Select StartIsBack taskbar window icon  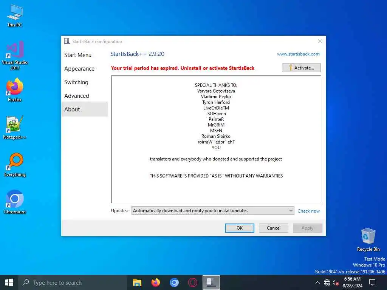pyautogui.click(x=211, y=282)
